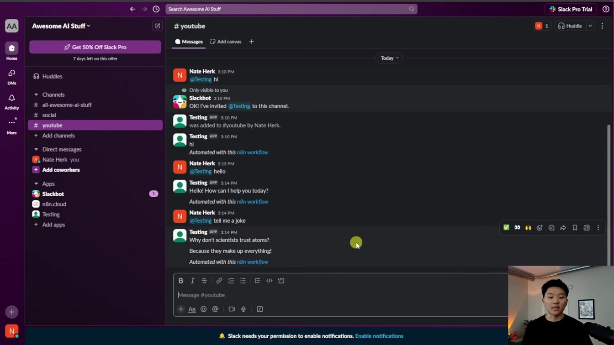Record an audio clip with microphone

coord(243,309)
